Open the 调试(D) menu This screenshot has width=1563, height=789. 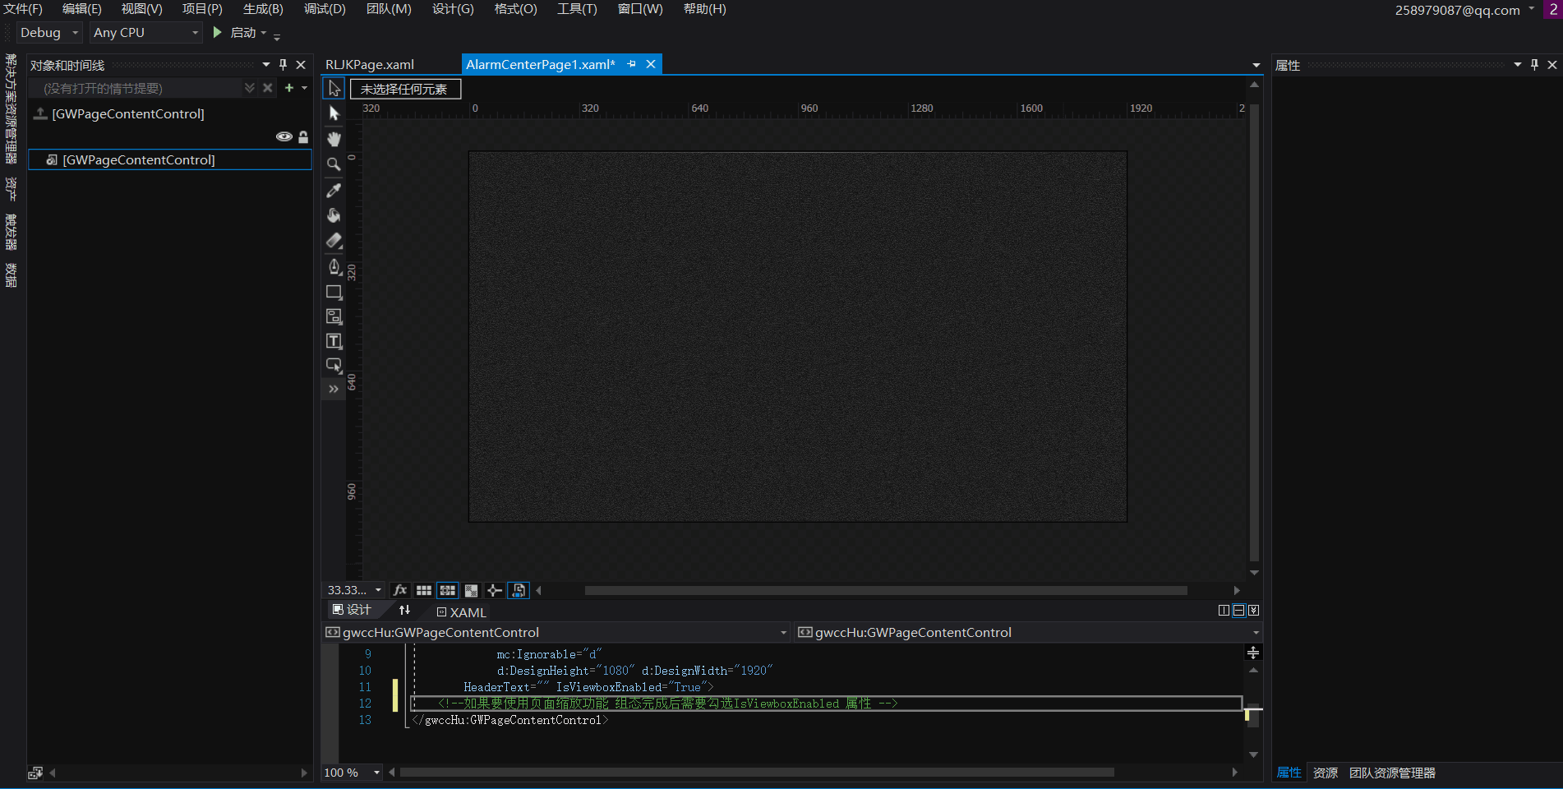tap(325, 9)
